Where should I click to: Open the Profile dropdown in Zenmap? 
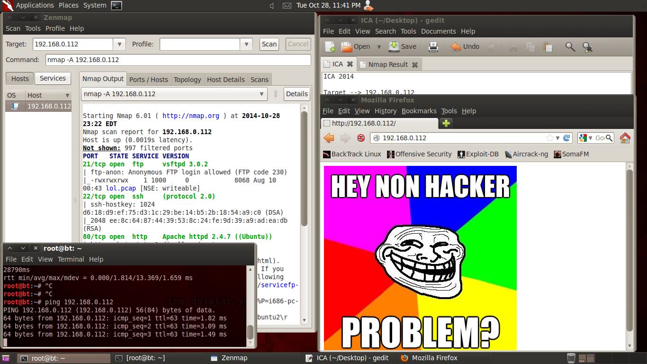coord(246,44)
